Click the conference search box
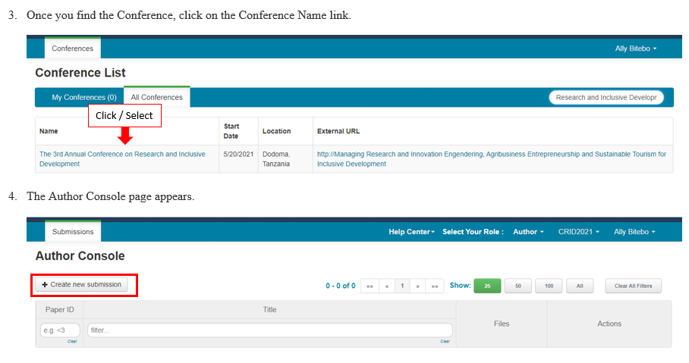689x363 pixels. click(606, 98)
